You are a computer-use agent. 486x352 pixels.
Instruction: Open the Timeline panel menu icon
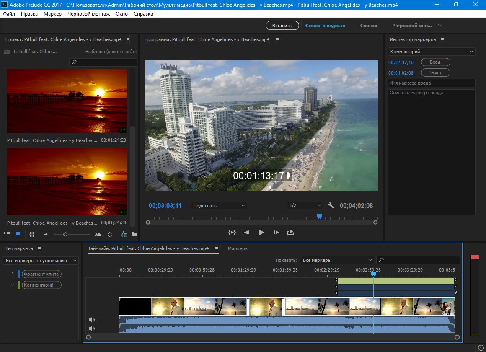pyautogui.click(x=217, y=249)
